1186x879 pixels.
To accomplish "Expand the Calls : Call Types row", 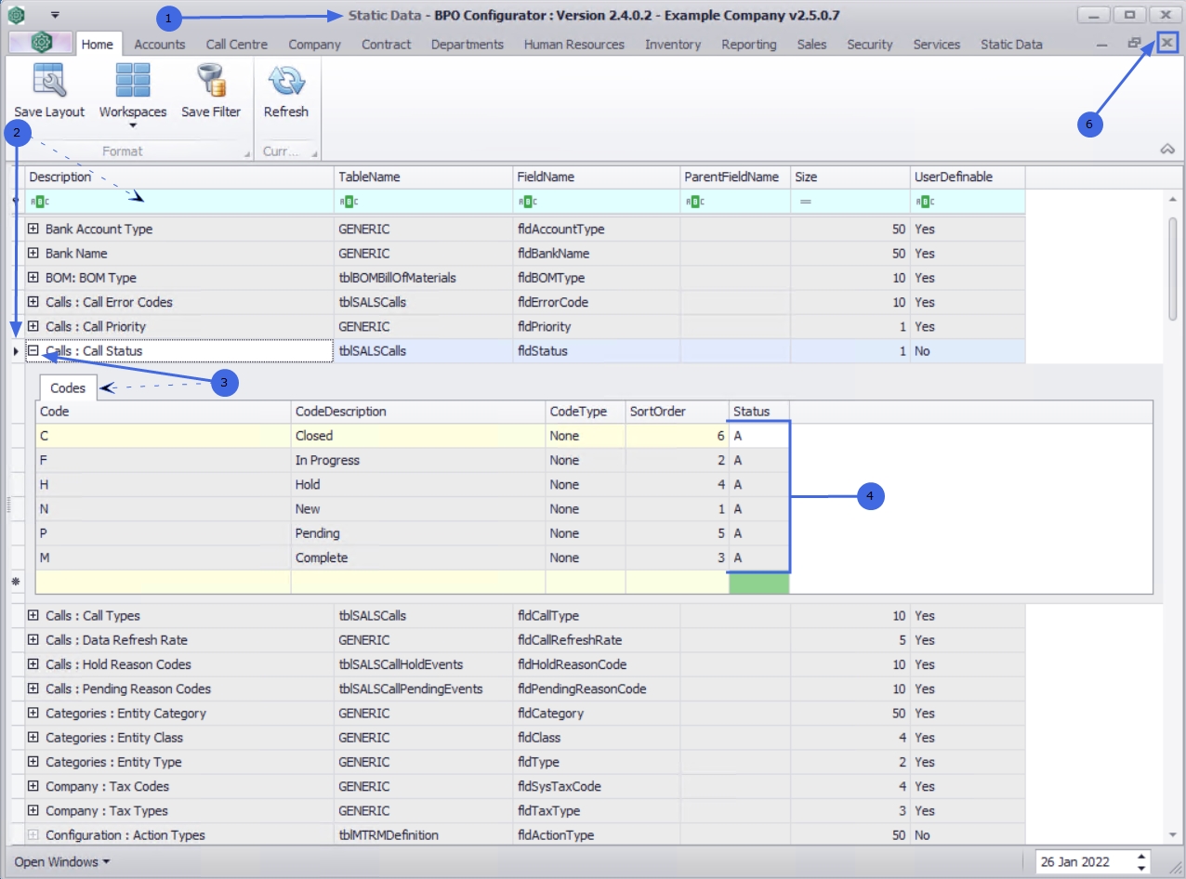I will tap(33, 615).
